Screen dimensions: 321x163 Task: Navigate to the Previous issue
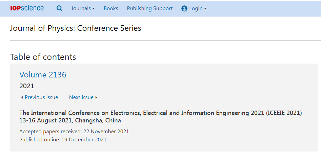click(41, 97)
